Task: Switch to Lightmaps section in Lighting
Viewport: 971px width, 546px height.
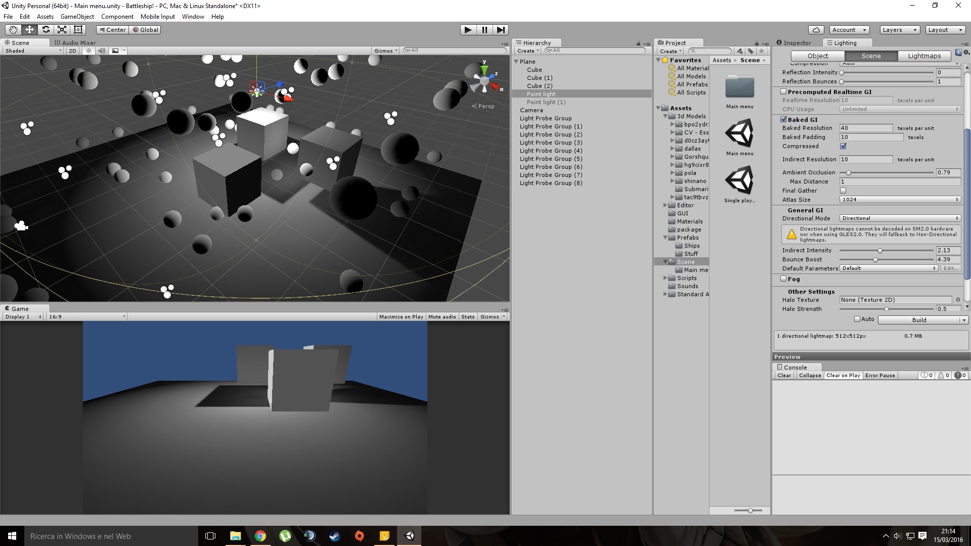Action: click(924, 56)
